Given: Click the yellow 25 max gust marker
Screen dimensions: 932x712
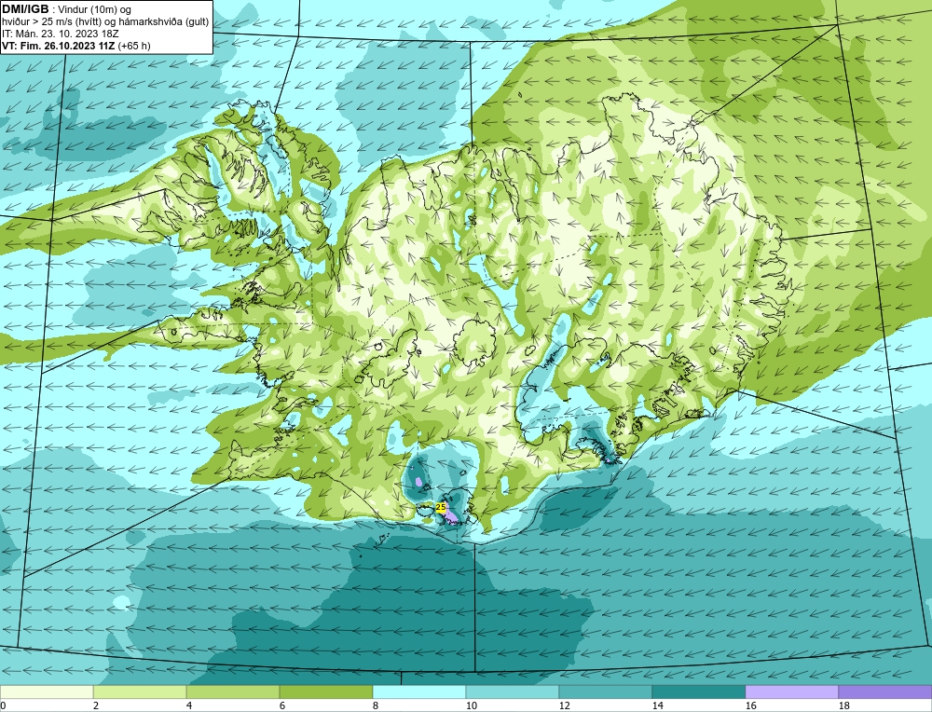Looking at the screenshot, I should [441, 507].
